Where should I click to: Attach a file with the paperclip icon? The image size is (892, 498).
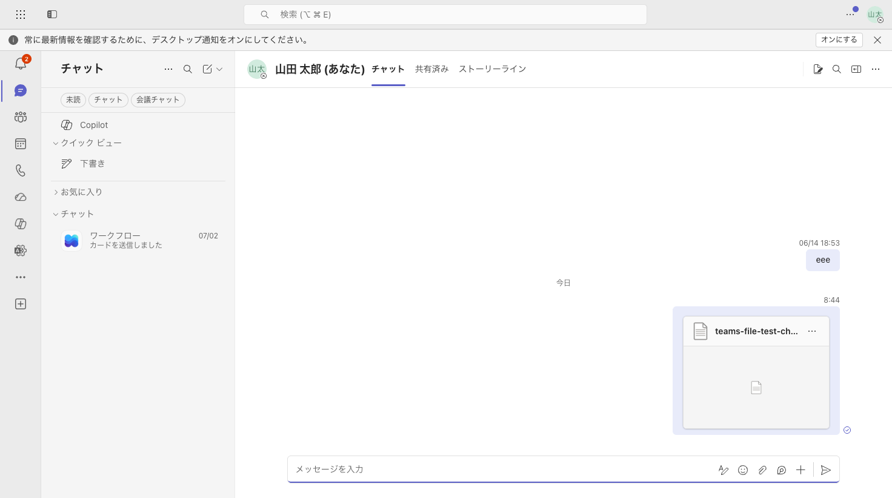point(762,470)
